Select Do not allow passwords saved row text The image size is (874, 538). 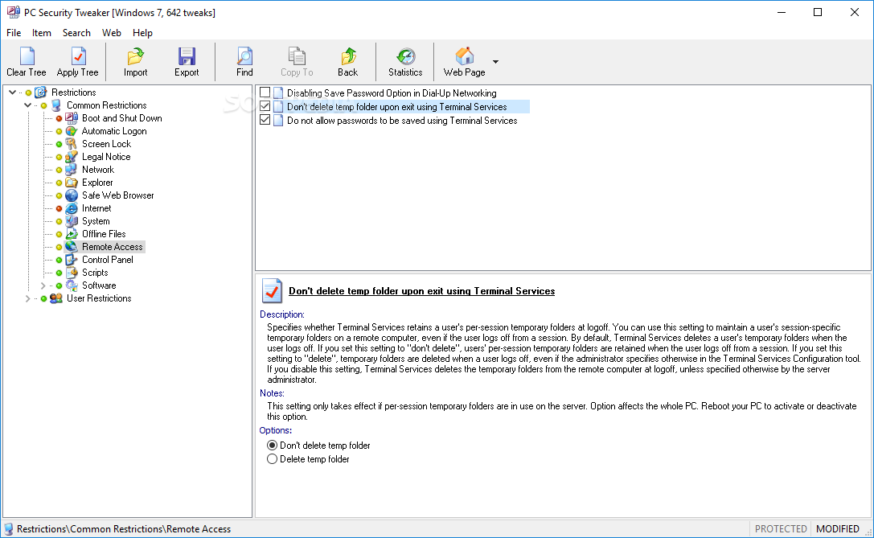tap(402, 121)
